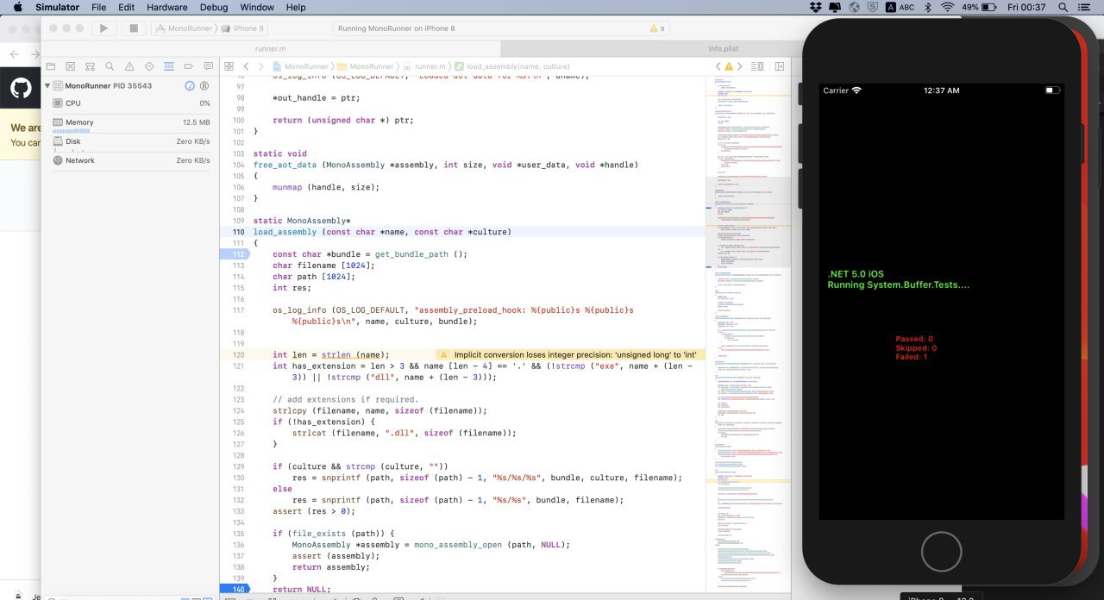Click the browser back arrow in window behind Xcode
This screenshot has height=600, width=1104.
pos(15,53)
